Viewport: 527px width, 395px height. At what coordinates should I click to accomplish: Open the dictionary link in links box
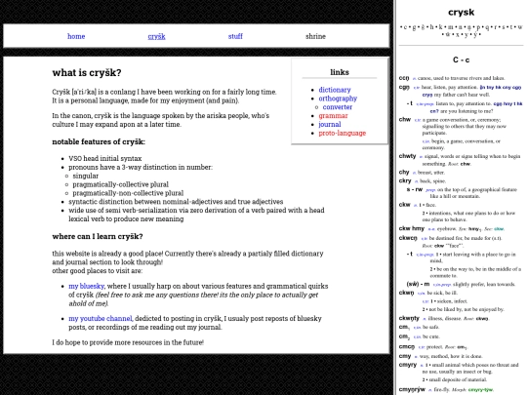pyautogui.click(x=335, y=90)
